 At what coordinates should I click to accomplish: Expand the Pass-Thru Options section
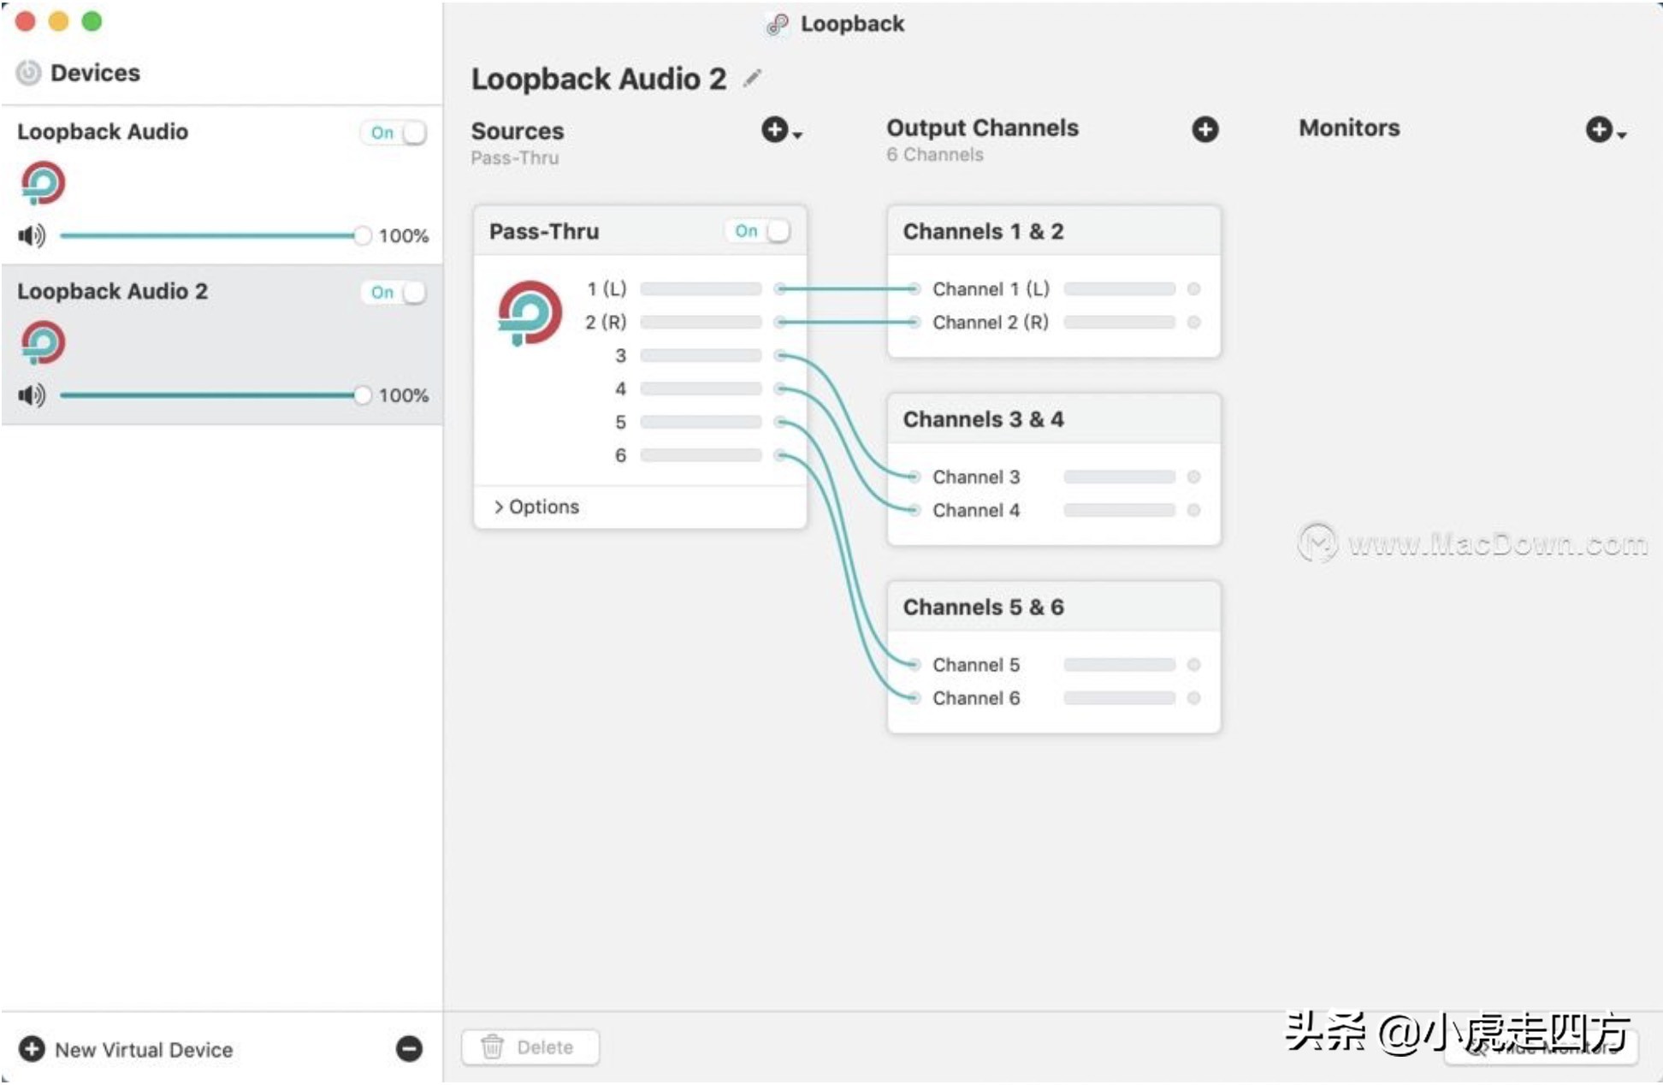click(536, 507)
